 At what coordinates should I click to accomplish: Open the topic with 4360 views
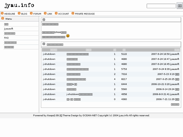click(74, 99)
